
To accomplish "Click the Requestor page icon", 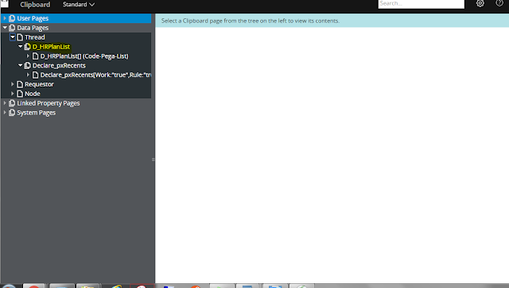I will click(20, 84).
